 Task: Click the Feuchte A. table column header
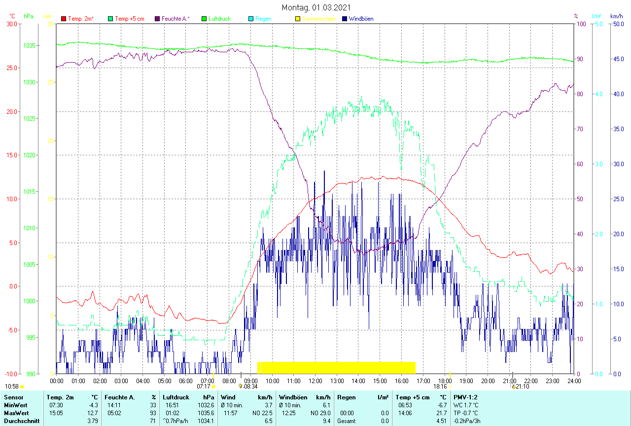click(x=120, y=397)
